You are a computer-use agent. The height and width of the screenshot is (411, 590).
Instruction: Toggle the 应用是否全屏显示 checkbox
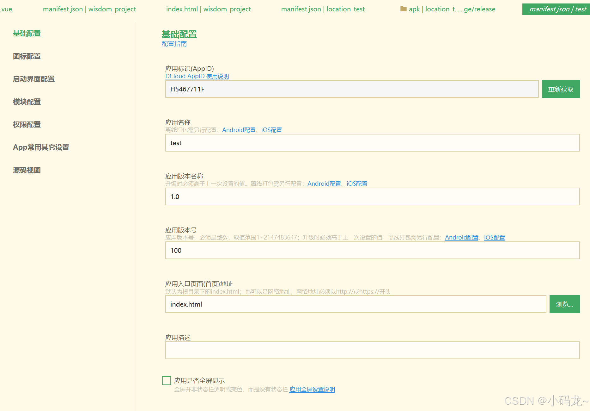[x=166, y=380]
